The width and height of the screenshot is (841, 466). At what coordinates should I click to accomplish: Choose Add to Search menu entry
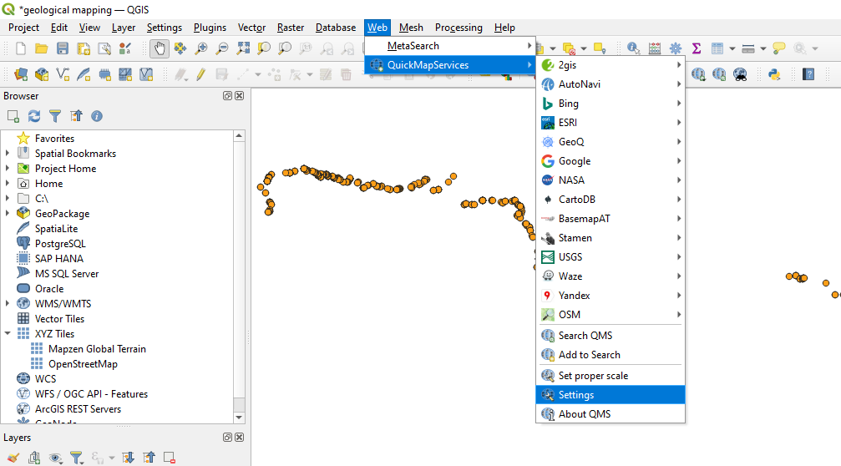pos(610,355)
